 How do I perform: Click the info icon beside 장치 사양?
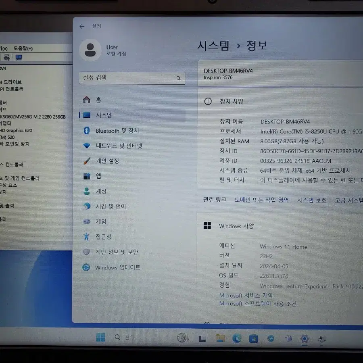click(x=208, y=101)
